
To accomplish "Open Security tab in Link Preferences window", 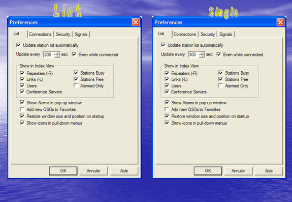I will point(63,34).
